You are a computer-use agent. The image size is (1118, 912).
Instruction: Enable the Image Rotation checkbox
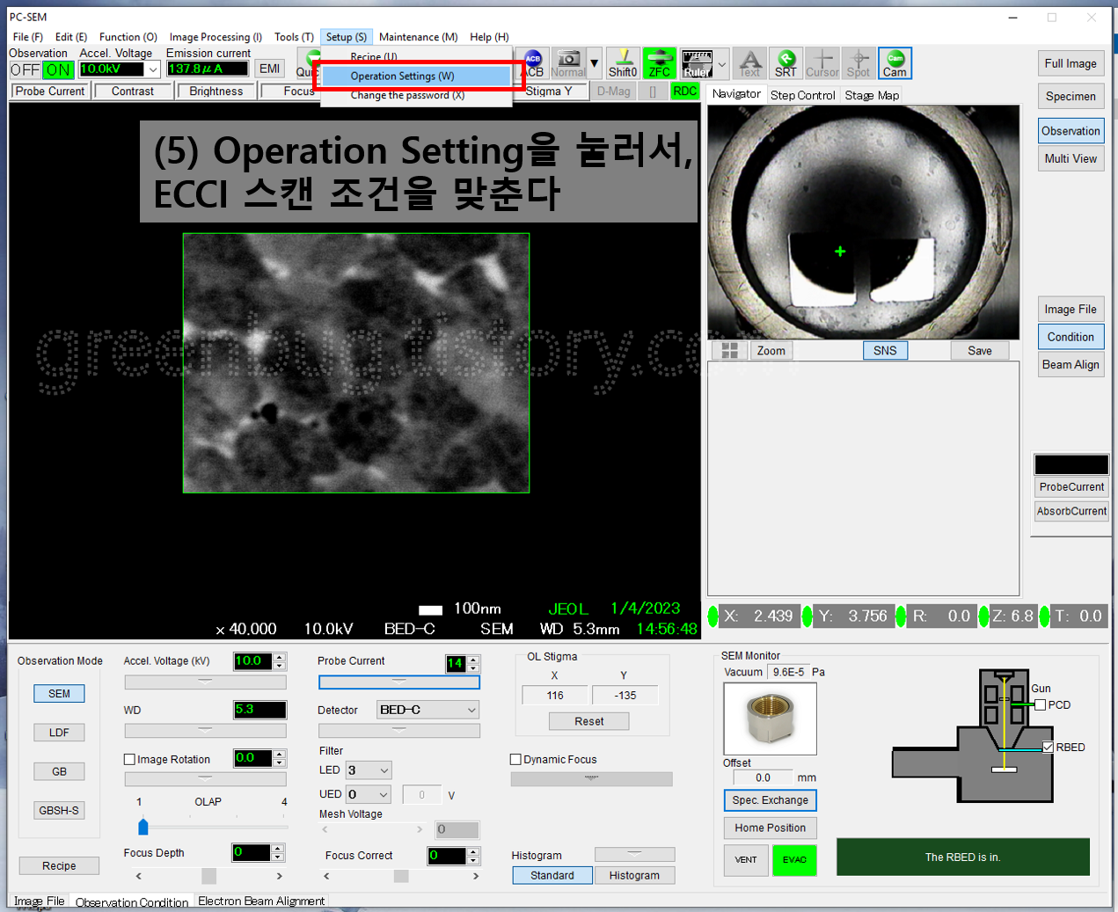point(129,759)
